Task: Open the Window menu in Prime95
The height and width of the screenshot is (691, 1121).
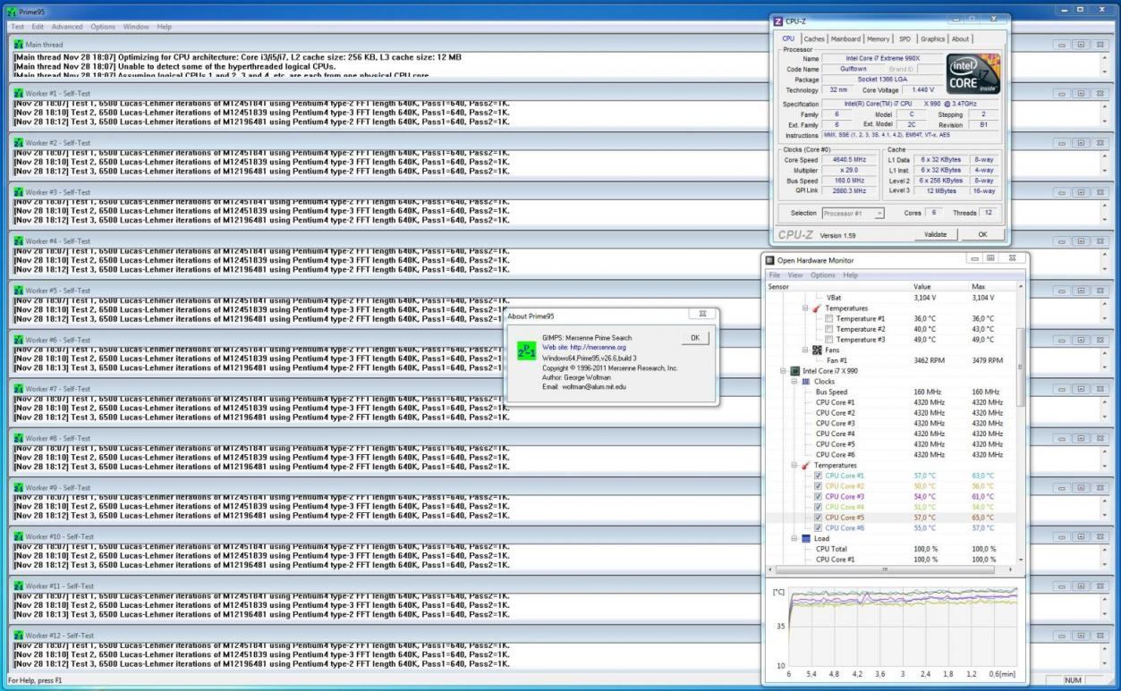Action: click(136, 27)
